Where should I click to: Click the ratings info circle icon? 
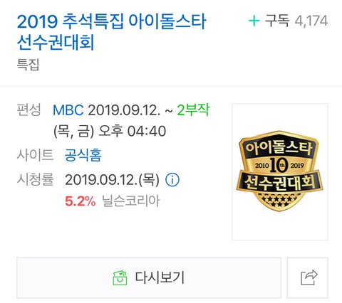[172, 180]
